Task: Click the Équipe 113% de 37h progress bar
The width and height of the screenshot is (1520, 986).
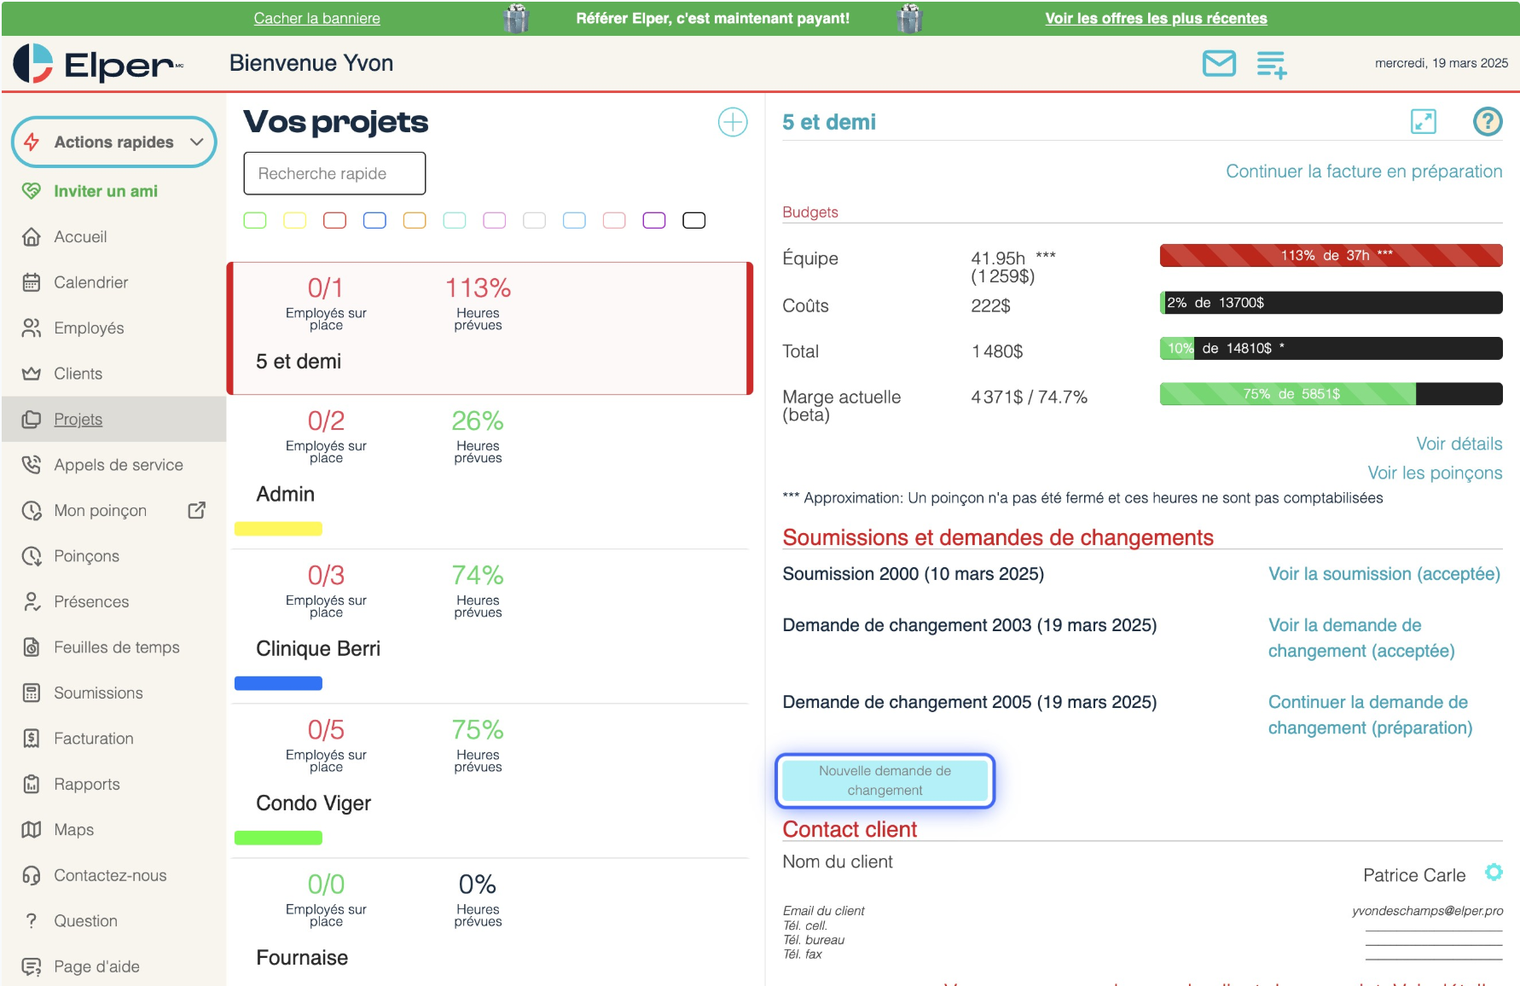Action: point(1331,255)
